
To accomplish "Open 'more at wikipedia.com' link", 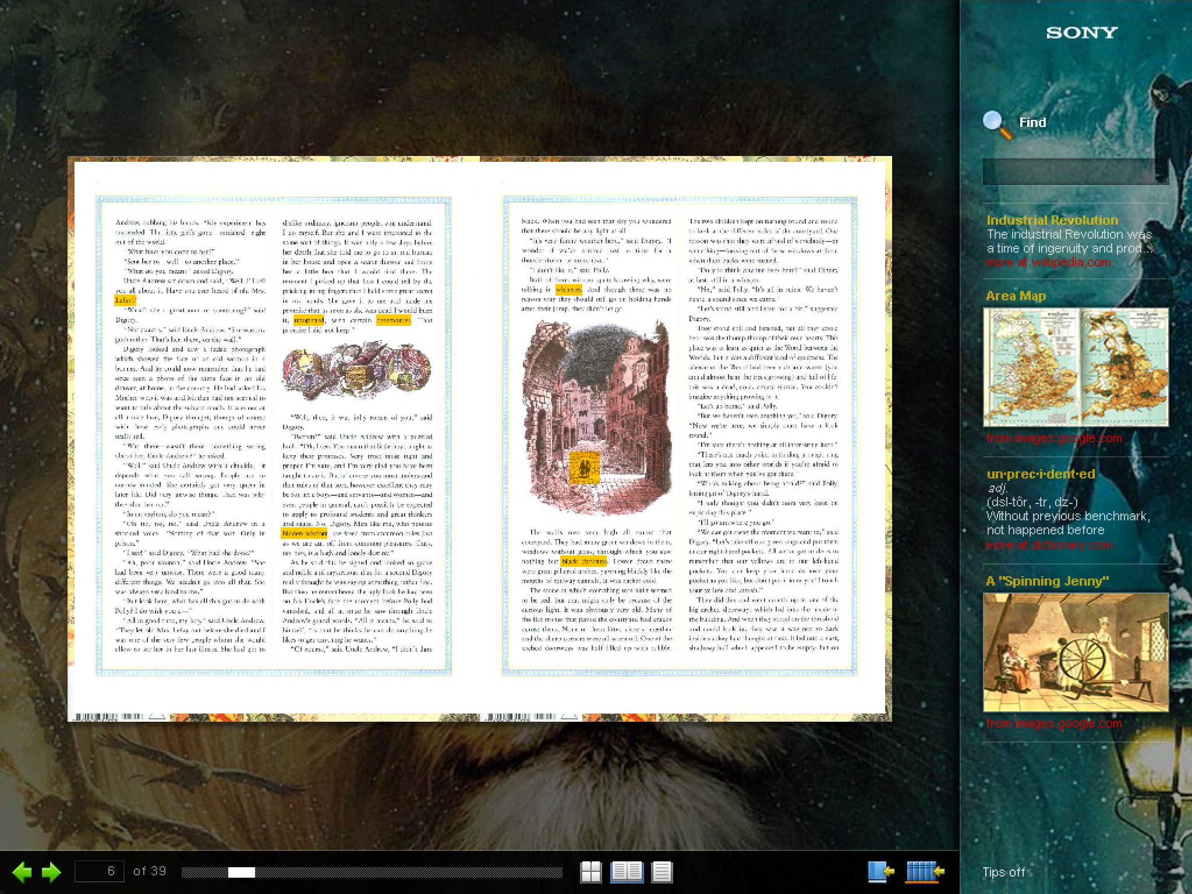I will pyautogui.click(x=1048, y=262).
